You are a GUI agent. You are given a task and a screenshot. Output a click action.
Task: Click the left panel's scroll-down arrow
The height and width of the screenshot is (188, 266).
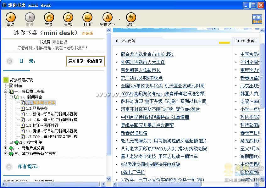point(108,179)
